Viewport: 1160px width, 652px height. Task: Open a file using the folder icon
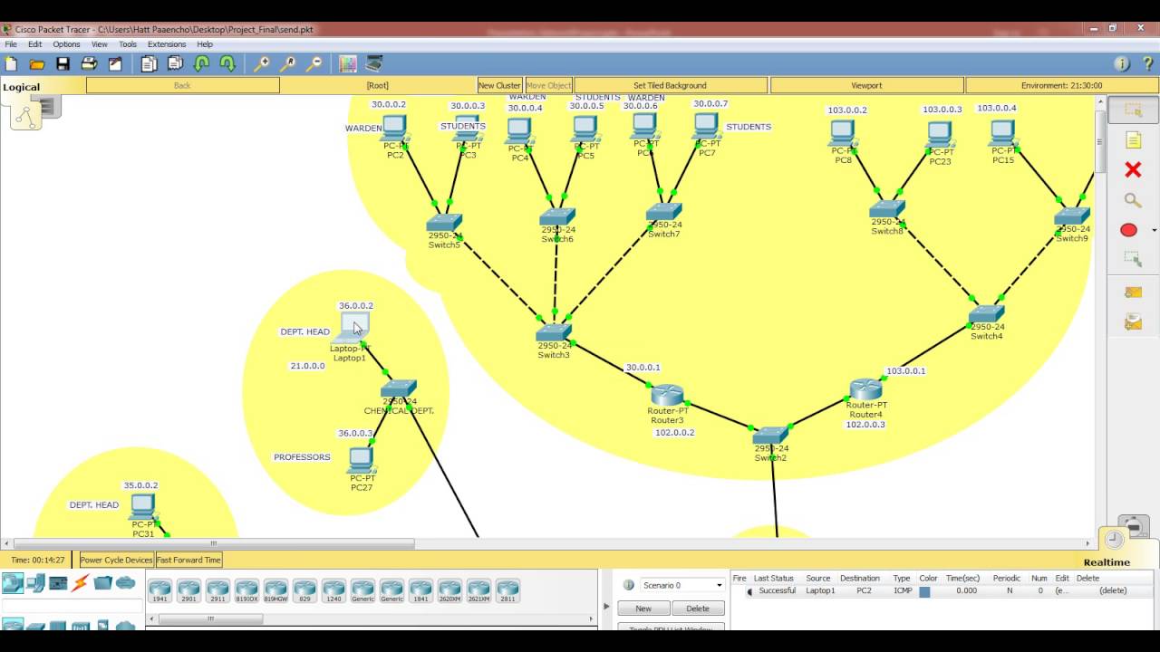pyautogui.click(x=37, y=64)
